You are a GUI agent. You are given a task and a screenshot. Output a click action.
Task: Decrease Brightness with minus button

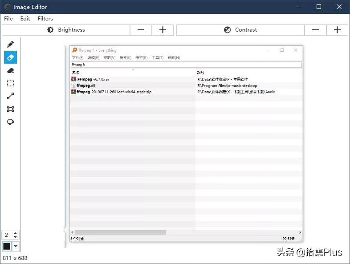141,30
